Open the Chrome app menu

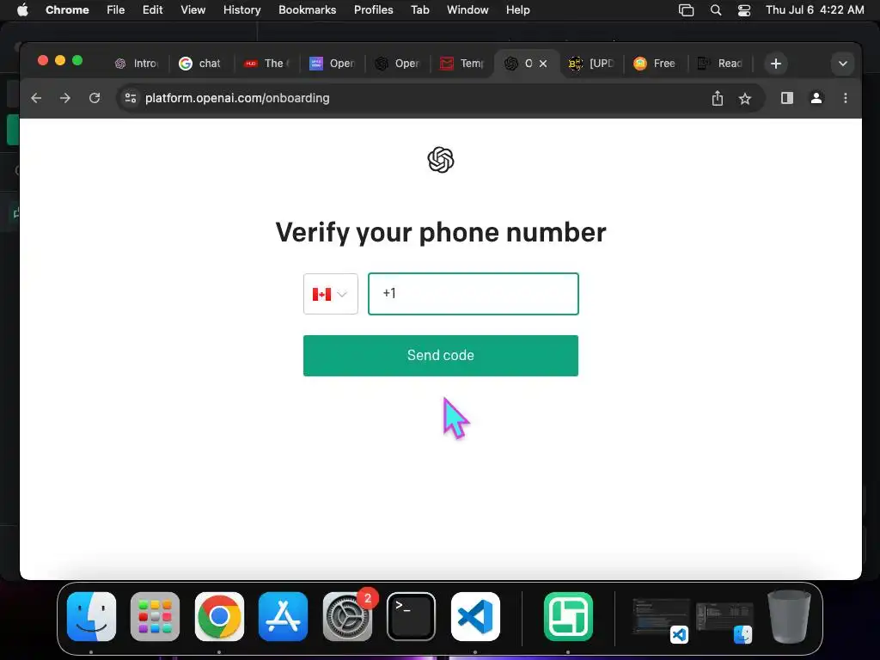pos(67,10)
